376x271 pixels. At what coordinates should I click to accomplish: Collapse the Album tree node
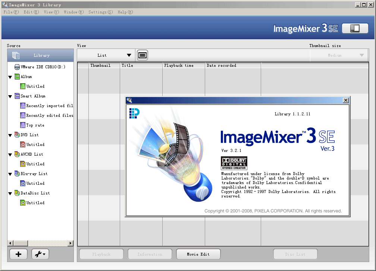10,77
